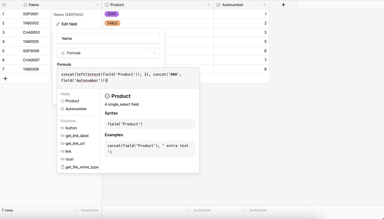Image resolution: width=384 pixels, height=219 pixels.
Task: Click the file icon next to get_file_mime_type
Action: pyautogui.click(x=62, y=167)
